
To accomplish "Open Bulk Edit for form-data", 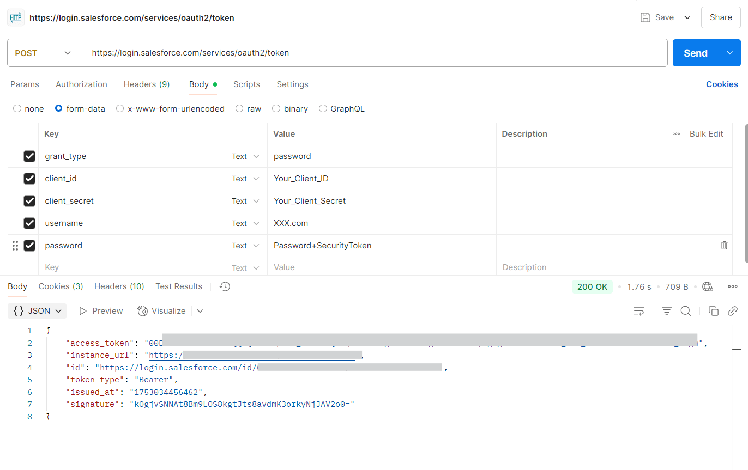I will [x=707, y=133].
